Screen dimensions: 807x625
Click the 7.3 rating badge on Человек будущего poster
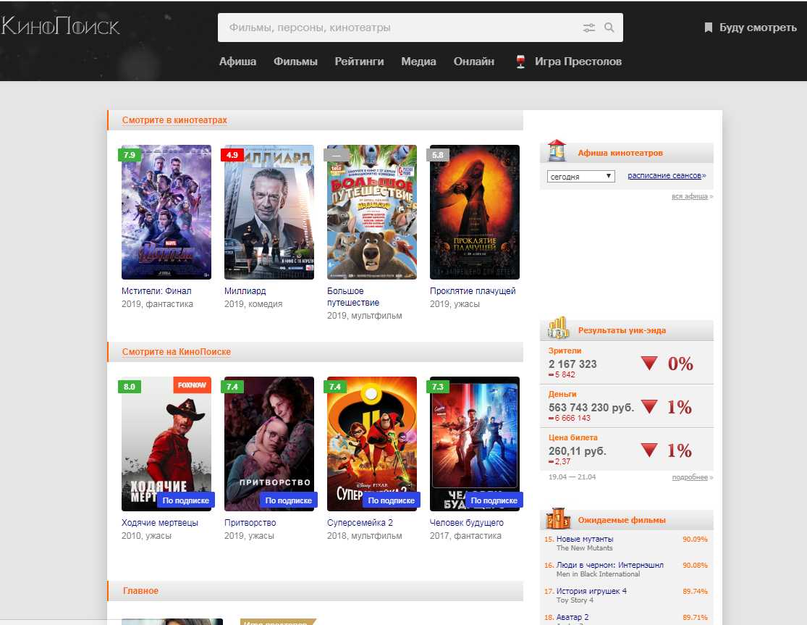[x=438, y=387]
